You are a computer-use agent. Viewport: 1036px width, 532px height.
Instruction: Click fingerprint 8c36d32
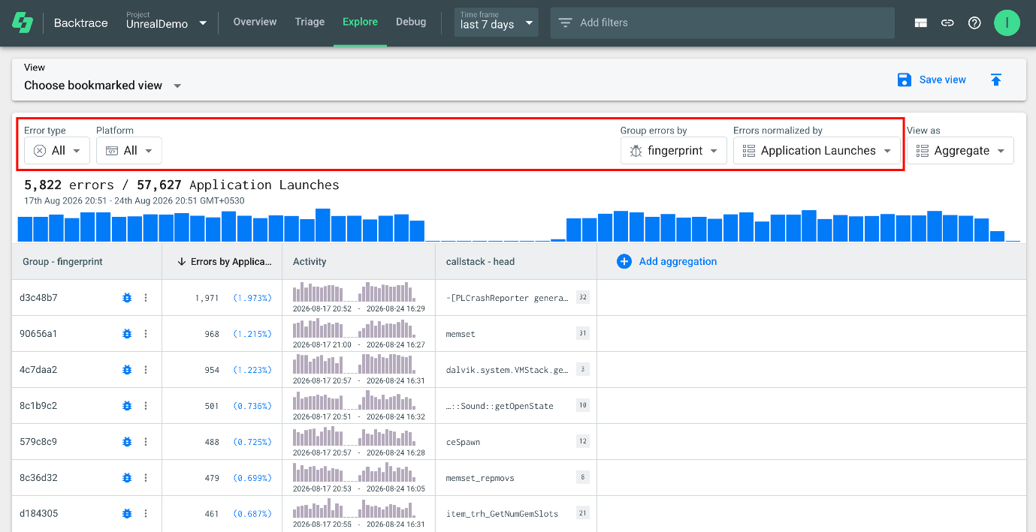[38, 478]
